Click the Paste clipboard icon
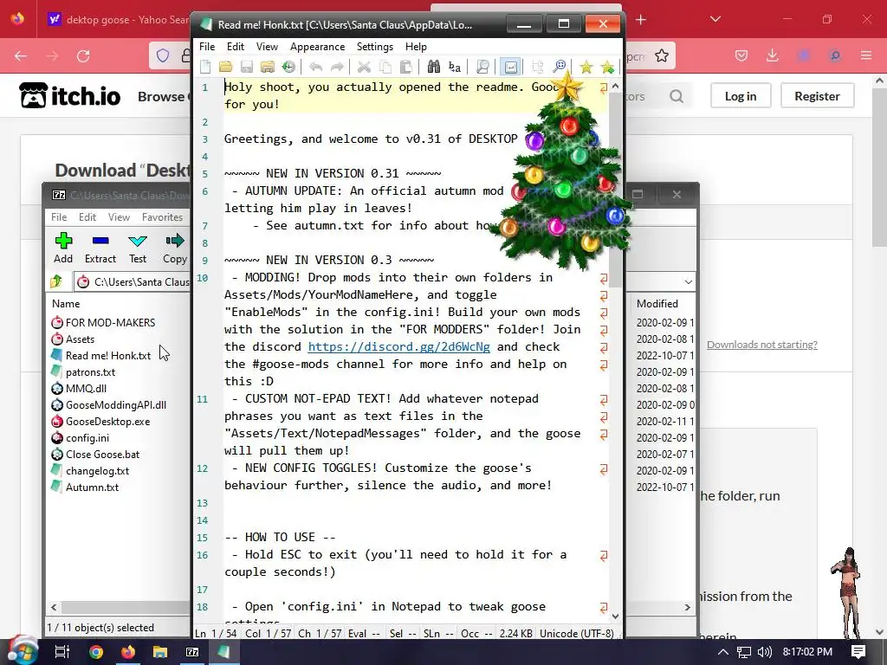The height and width of the screenshot is (665, 887). pos(405,68)
